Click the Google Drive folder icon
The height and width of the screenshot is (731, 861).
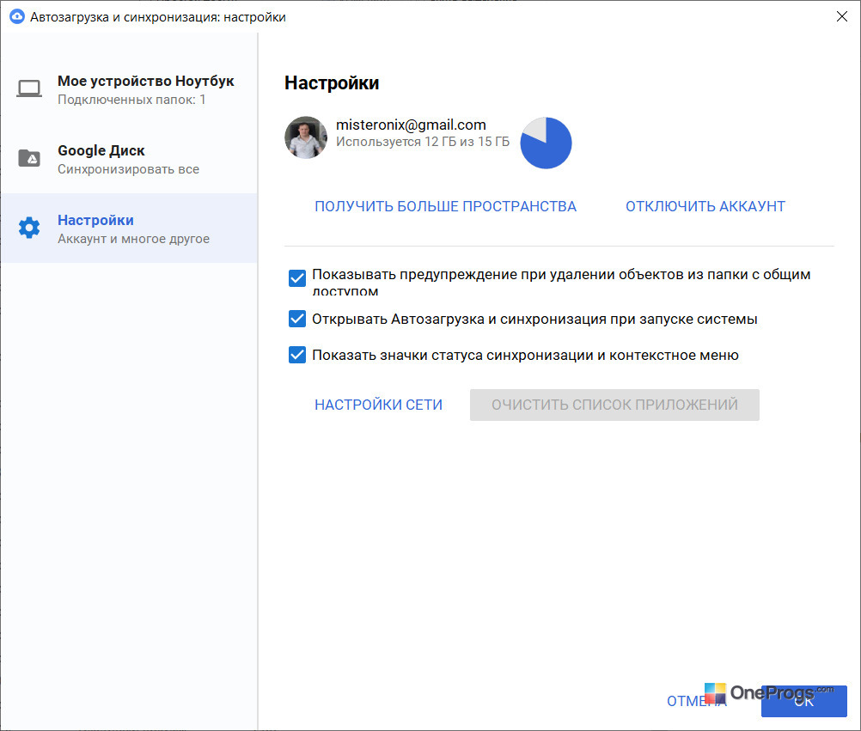pos(29,158)
